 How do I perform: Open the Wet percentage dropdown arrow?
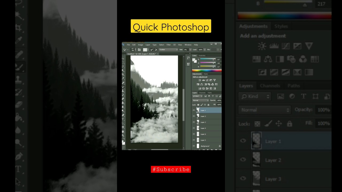tap(190, 50)
